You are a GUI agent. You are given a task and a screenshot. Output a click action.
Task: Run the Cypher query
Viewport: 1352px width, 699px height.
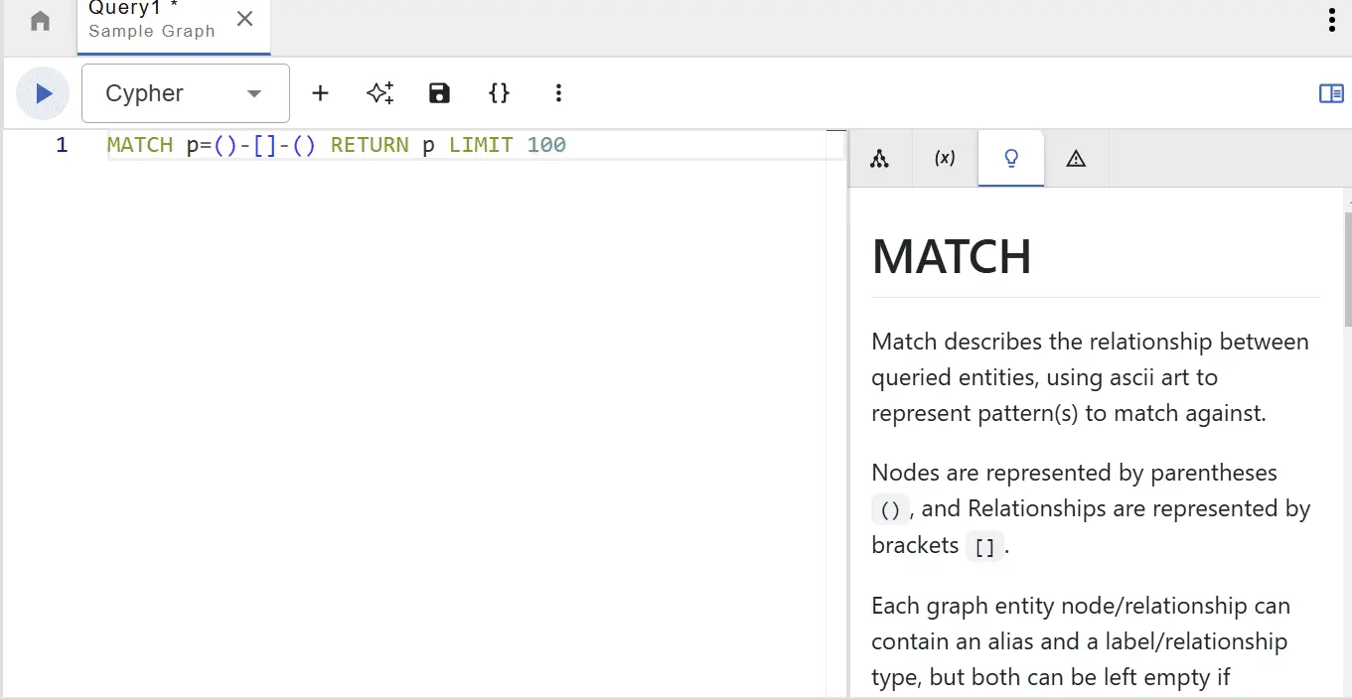(42, 92)
